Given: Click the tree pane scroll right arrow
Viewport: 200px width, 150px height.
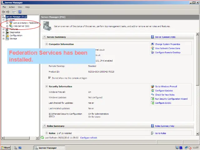Looking at the screenshot, I should point(37,138).
